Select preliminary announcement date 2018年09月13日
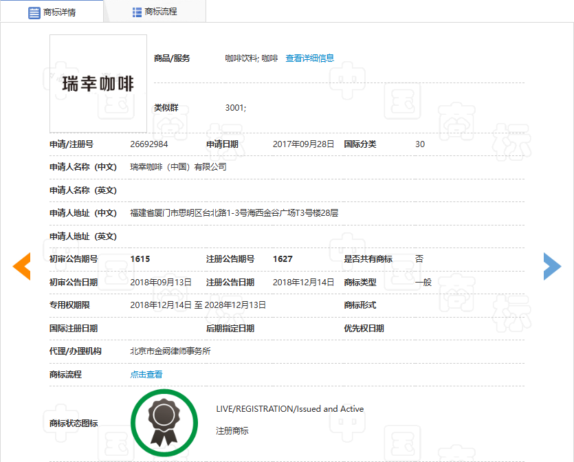This screenshot has height=462, width=574. 161,283
